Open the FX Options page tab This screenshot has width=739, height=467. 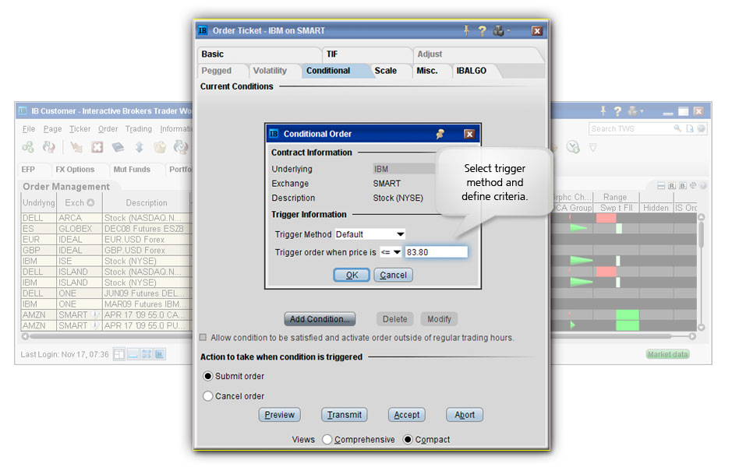[75, 170]
